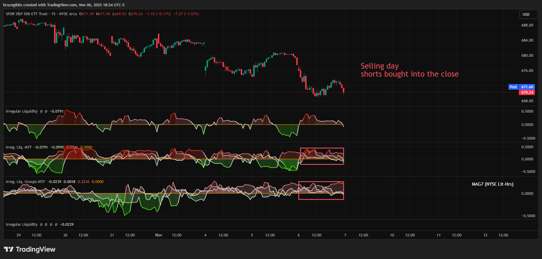Select the 'Selling day' red text annotation
The height and width of the screenshot is (259, 542).
tap(380, 66)
